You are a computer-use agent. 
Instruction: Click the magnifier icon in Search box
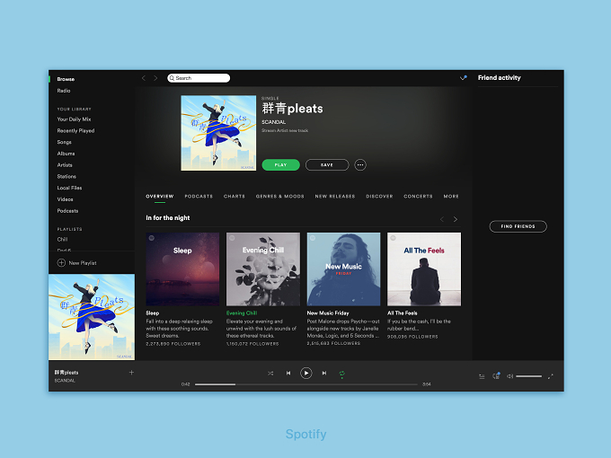click(x=172, y=78)
